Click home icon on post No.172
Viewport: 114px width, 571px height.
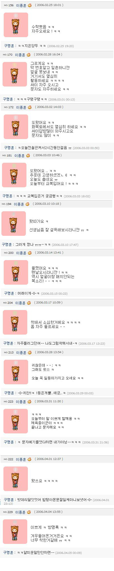point(30,107)
